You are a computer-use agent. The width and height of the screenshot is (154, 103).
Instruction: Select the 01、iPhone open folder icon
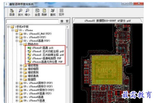click(16, 30)
